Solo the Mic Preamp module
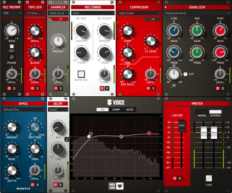This screenshot has height=193, width=232. [14, 89]
